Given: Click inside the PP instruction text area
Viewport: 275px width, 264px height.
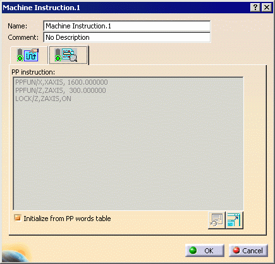Looking at the screenshot, I should point(128,143).
